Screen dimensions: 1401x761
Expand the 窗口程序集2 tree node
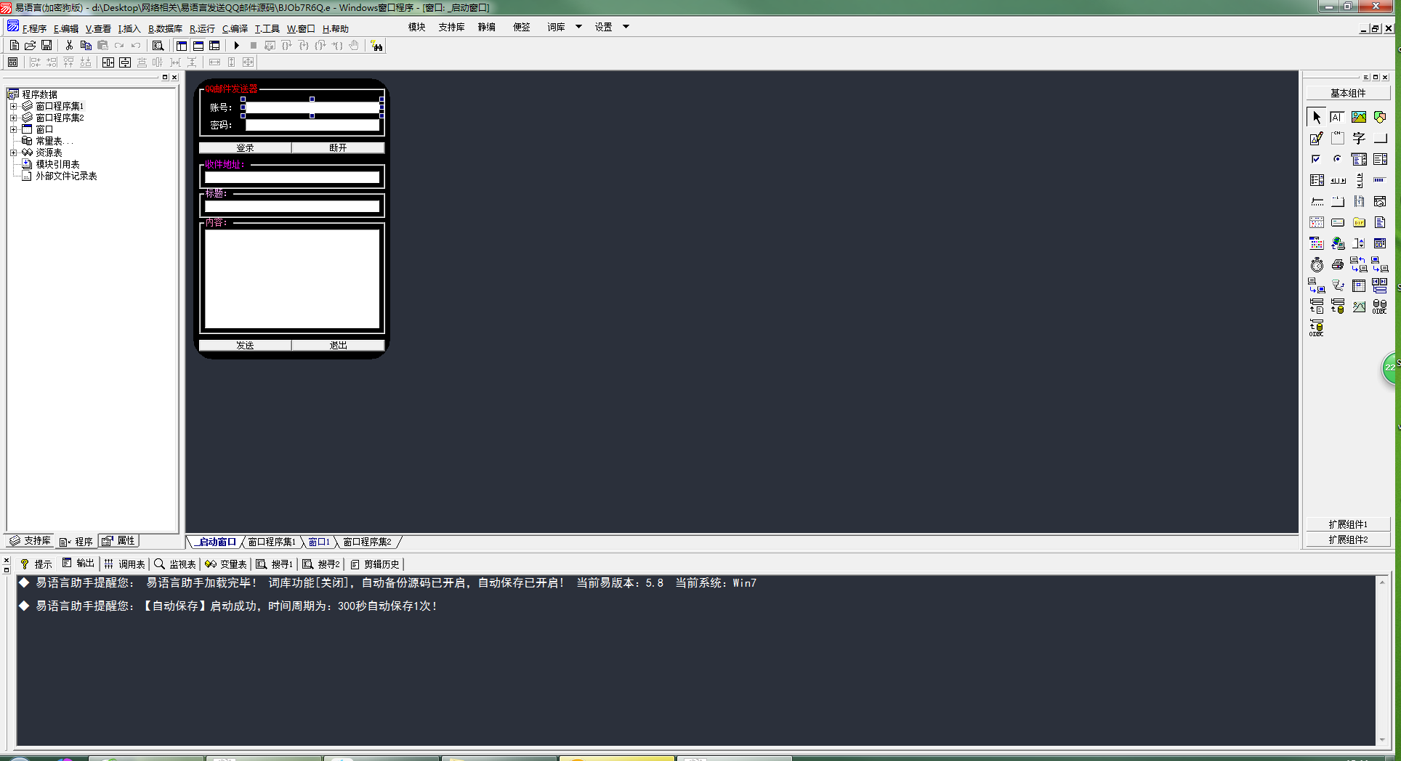click(x=13, y=118)
